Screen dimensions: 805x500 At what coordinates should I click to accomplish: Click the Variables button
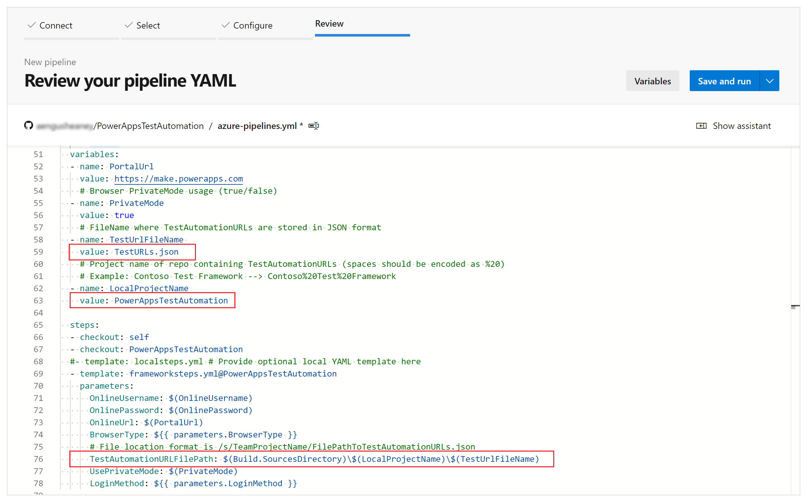652,81
